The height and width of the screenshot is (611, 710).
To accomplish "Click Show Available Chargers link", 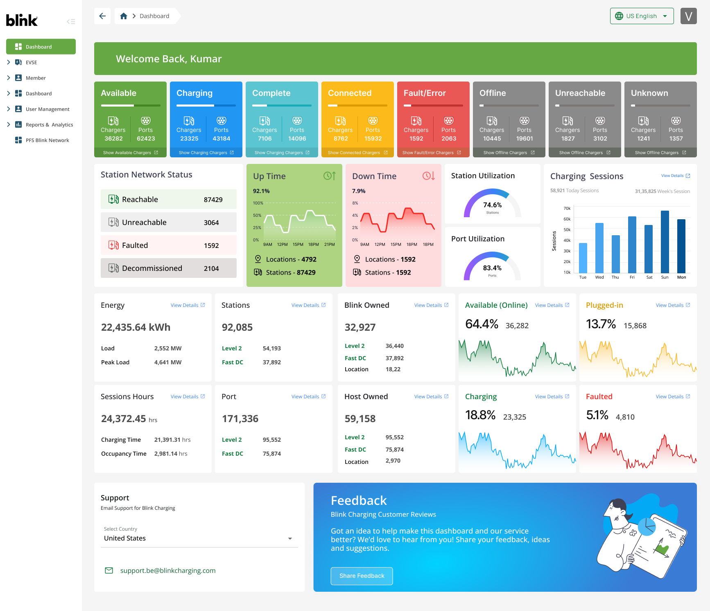I will pyautogui.click(x=130, y=152).
